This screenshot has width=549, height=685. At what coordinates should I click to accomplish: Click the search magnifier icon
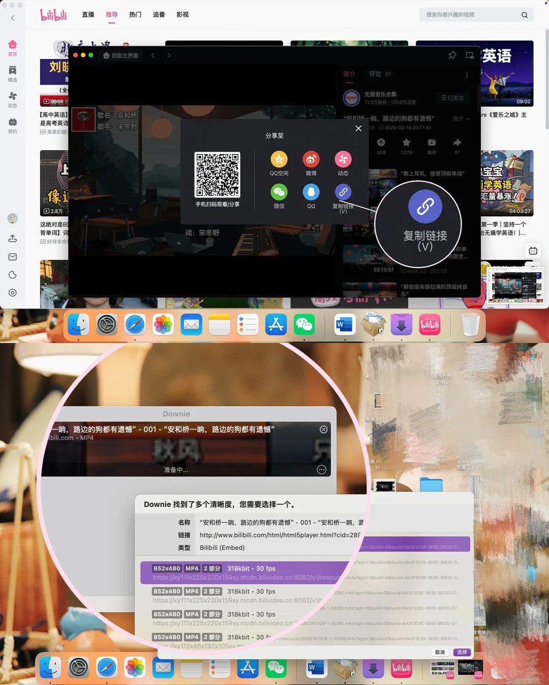(525, 15)
